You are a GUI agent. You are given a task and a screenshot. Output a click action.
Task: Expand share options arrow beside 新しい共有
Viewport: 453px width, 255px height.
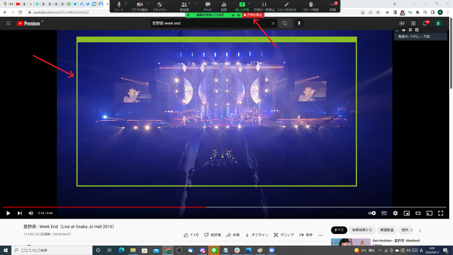[249, 3]
